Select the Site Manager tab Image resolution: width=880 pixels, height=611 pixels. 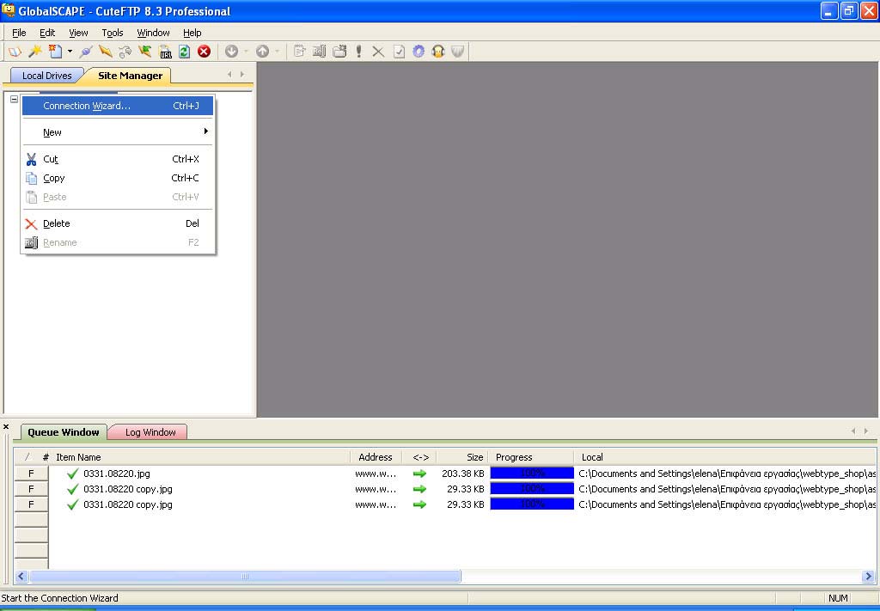pos(130,76)
